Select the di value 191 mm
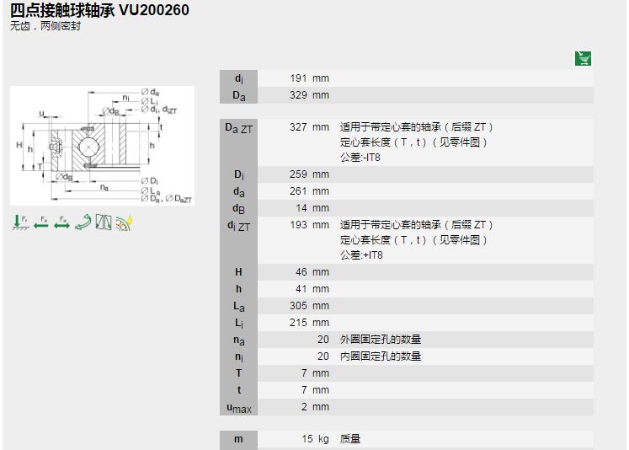 309,78
